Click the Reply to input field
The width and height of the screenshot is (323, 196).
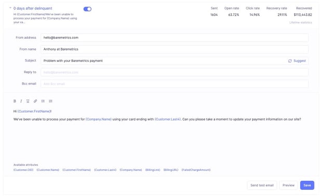pos(174,72)
